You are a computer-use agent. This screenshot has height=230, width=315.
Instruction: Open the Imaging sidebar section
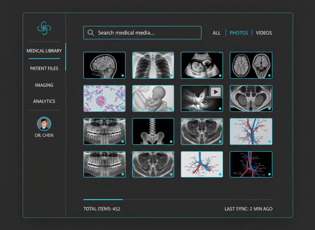click(44, 85)
